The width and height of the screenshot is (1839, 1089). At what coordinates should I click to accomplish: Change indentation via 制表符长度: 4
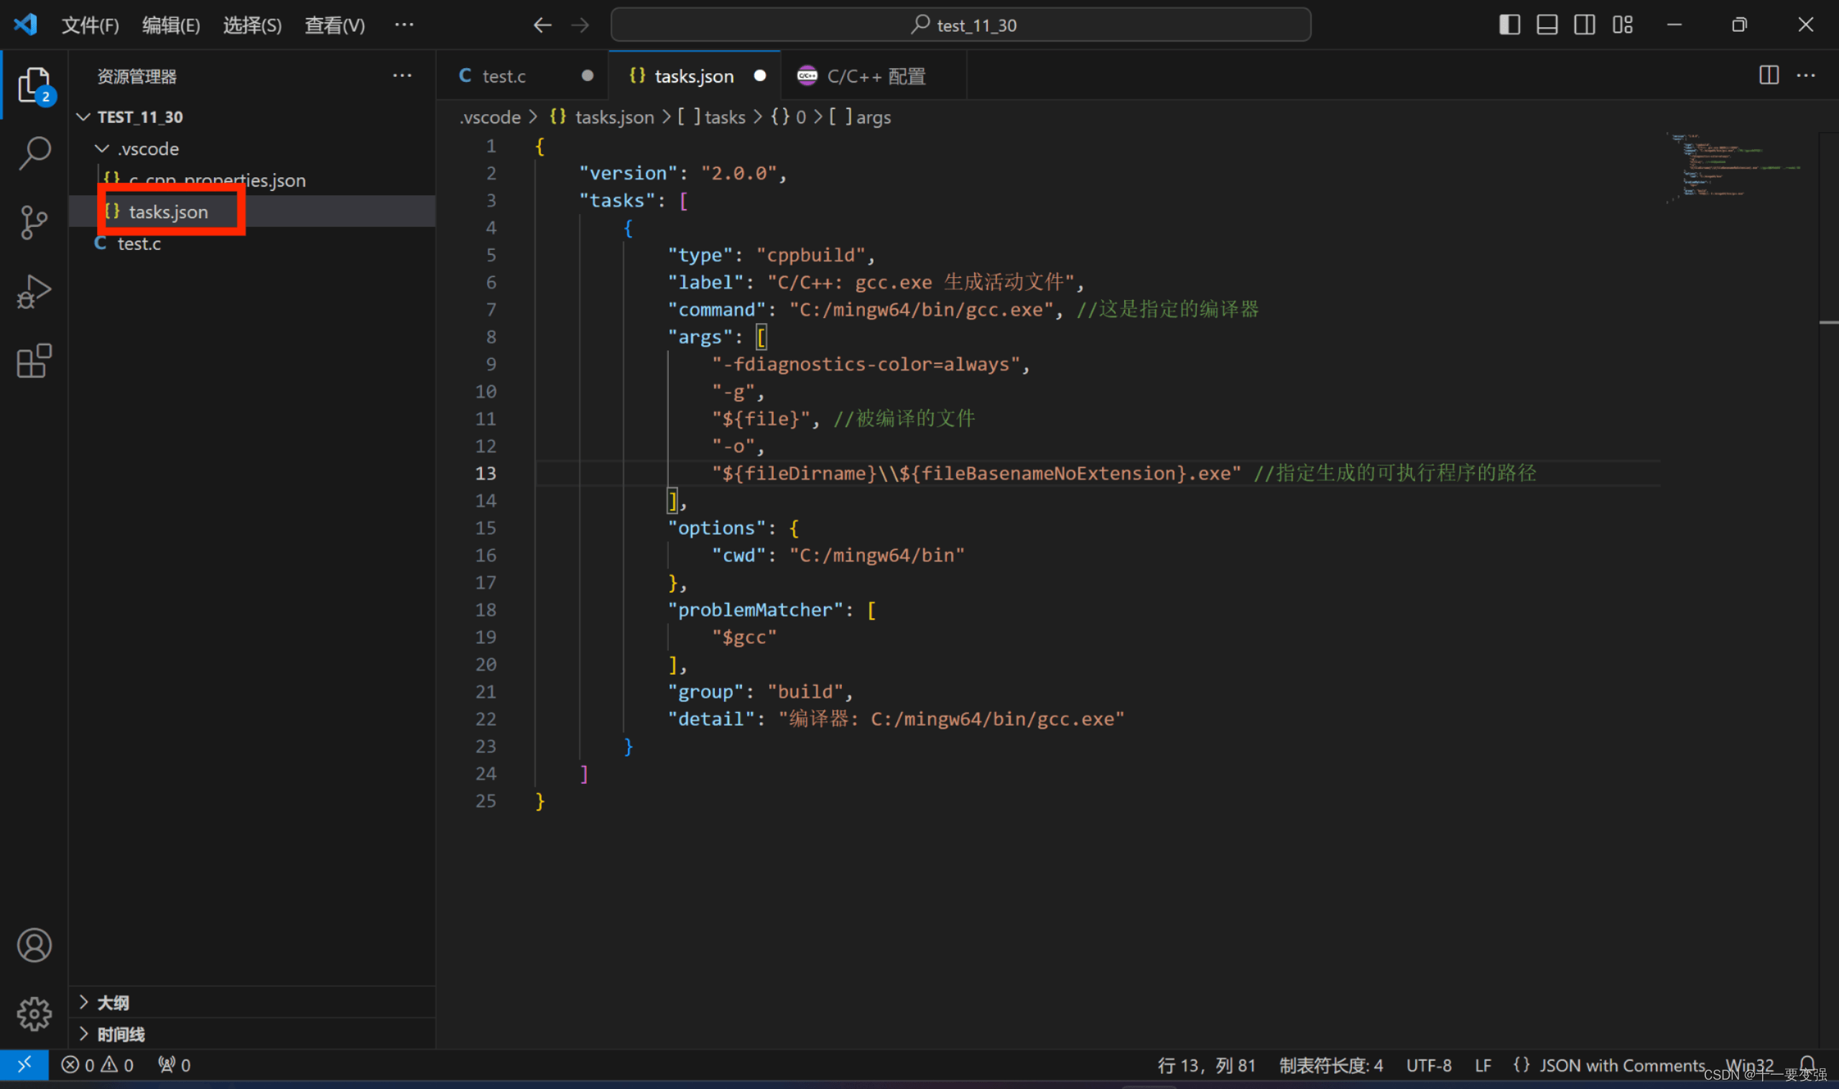click(1330, 1065)
